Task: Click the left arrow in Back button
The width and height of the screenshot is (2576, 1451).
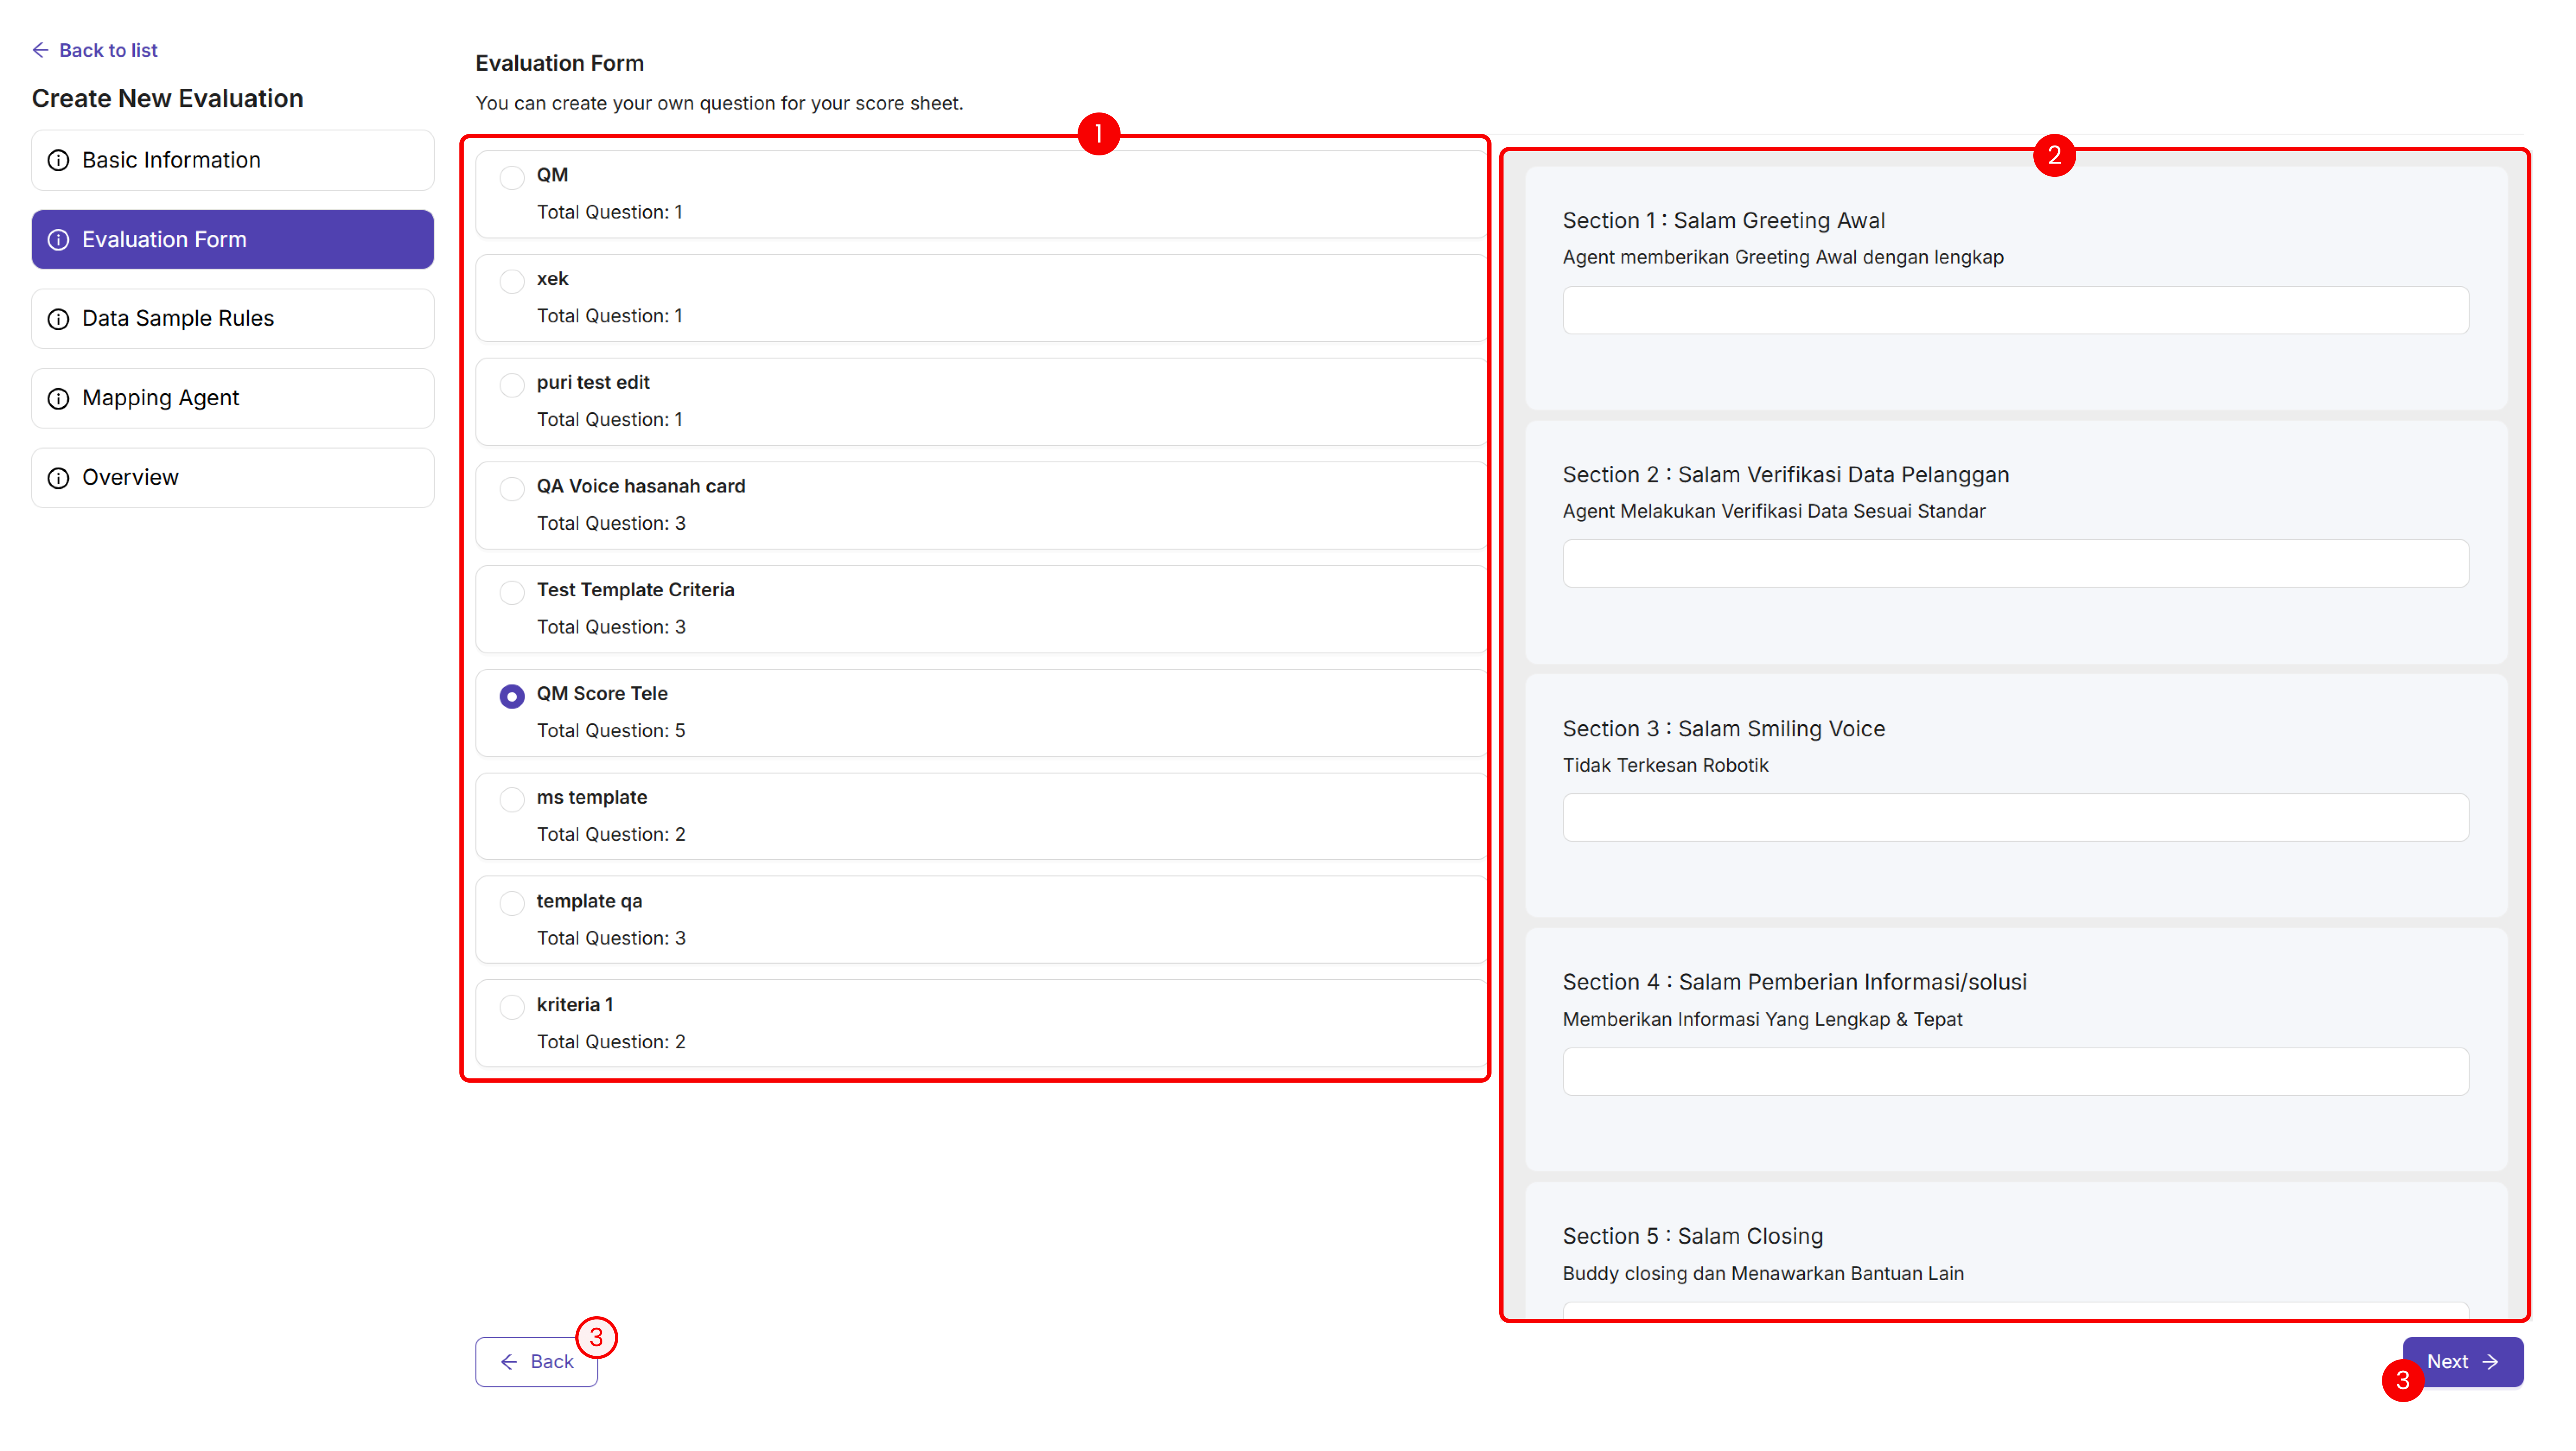Action: tap(509, 1362)
